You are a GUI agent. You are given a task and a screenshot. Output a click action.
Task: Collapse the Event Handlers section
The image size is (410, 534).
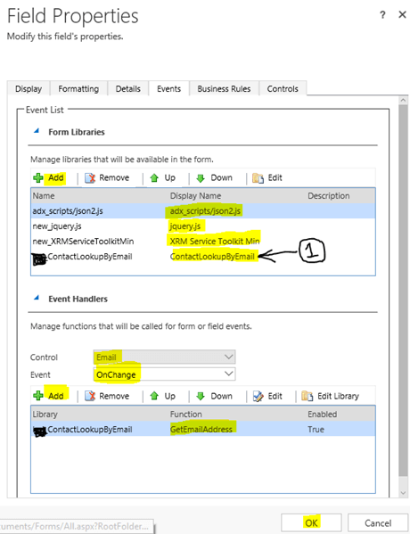coord(37,299)
